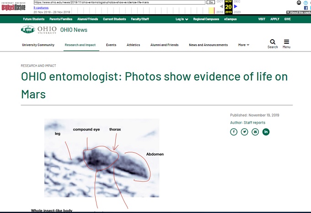Image resolution: width=311 pixels, height=213 pixels.
Task: Share article via LinkedIn circle icon
Action: [x=266, y=132]
